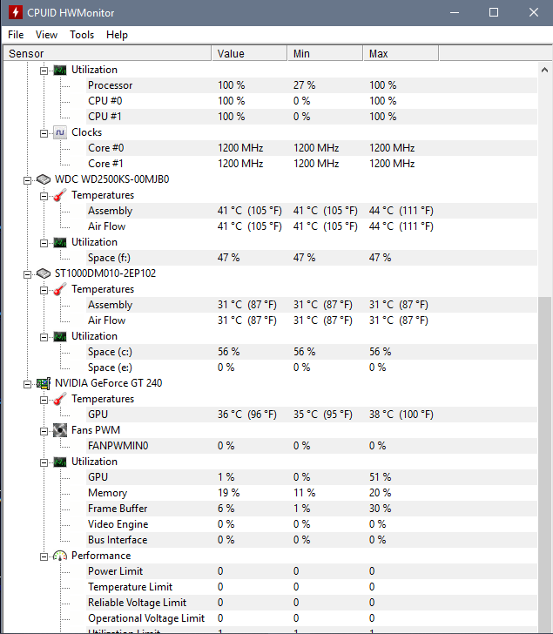This screenshot has height=634, width=553.
Task: Click the Performance gauge icon
Action: coord(59,556)
